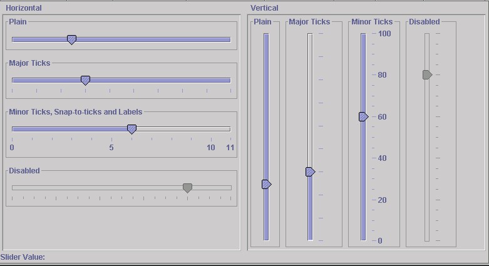The height and width of the screenshot is (266, 489).
Task: Click the vertical Minor Ticks slider thumb
Action: coord(363,116)
